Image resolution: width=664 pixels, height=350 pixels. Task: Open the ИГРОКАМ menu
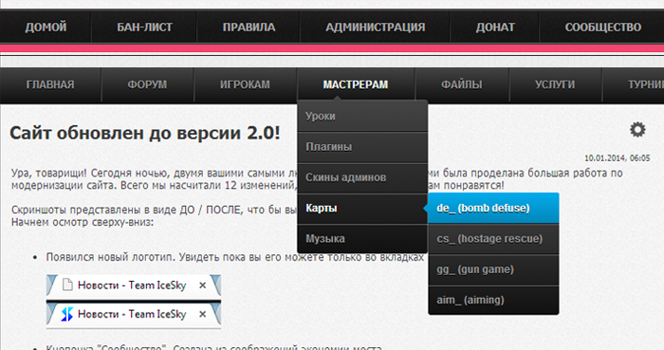point(245,84)
